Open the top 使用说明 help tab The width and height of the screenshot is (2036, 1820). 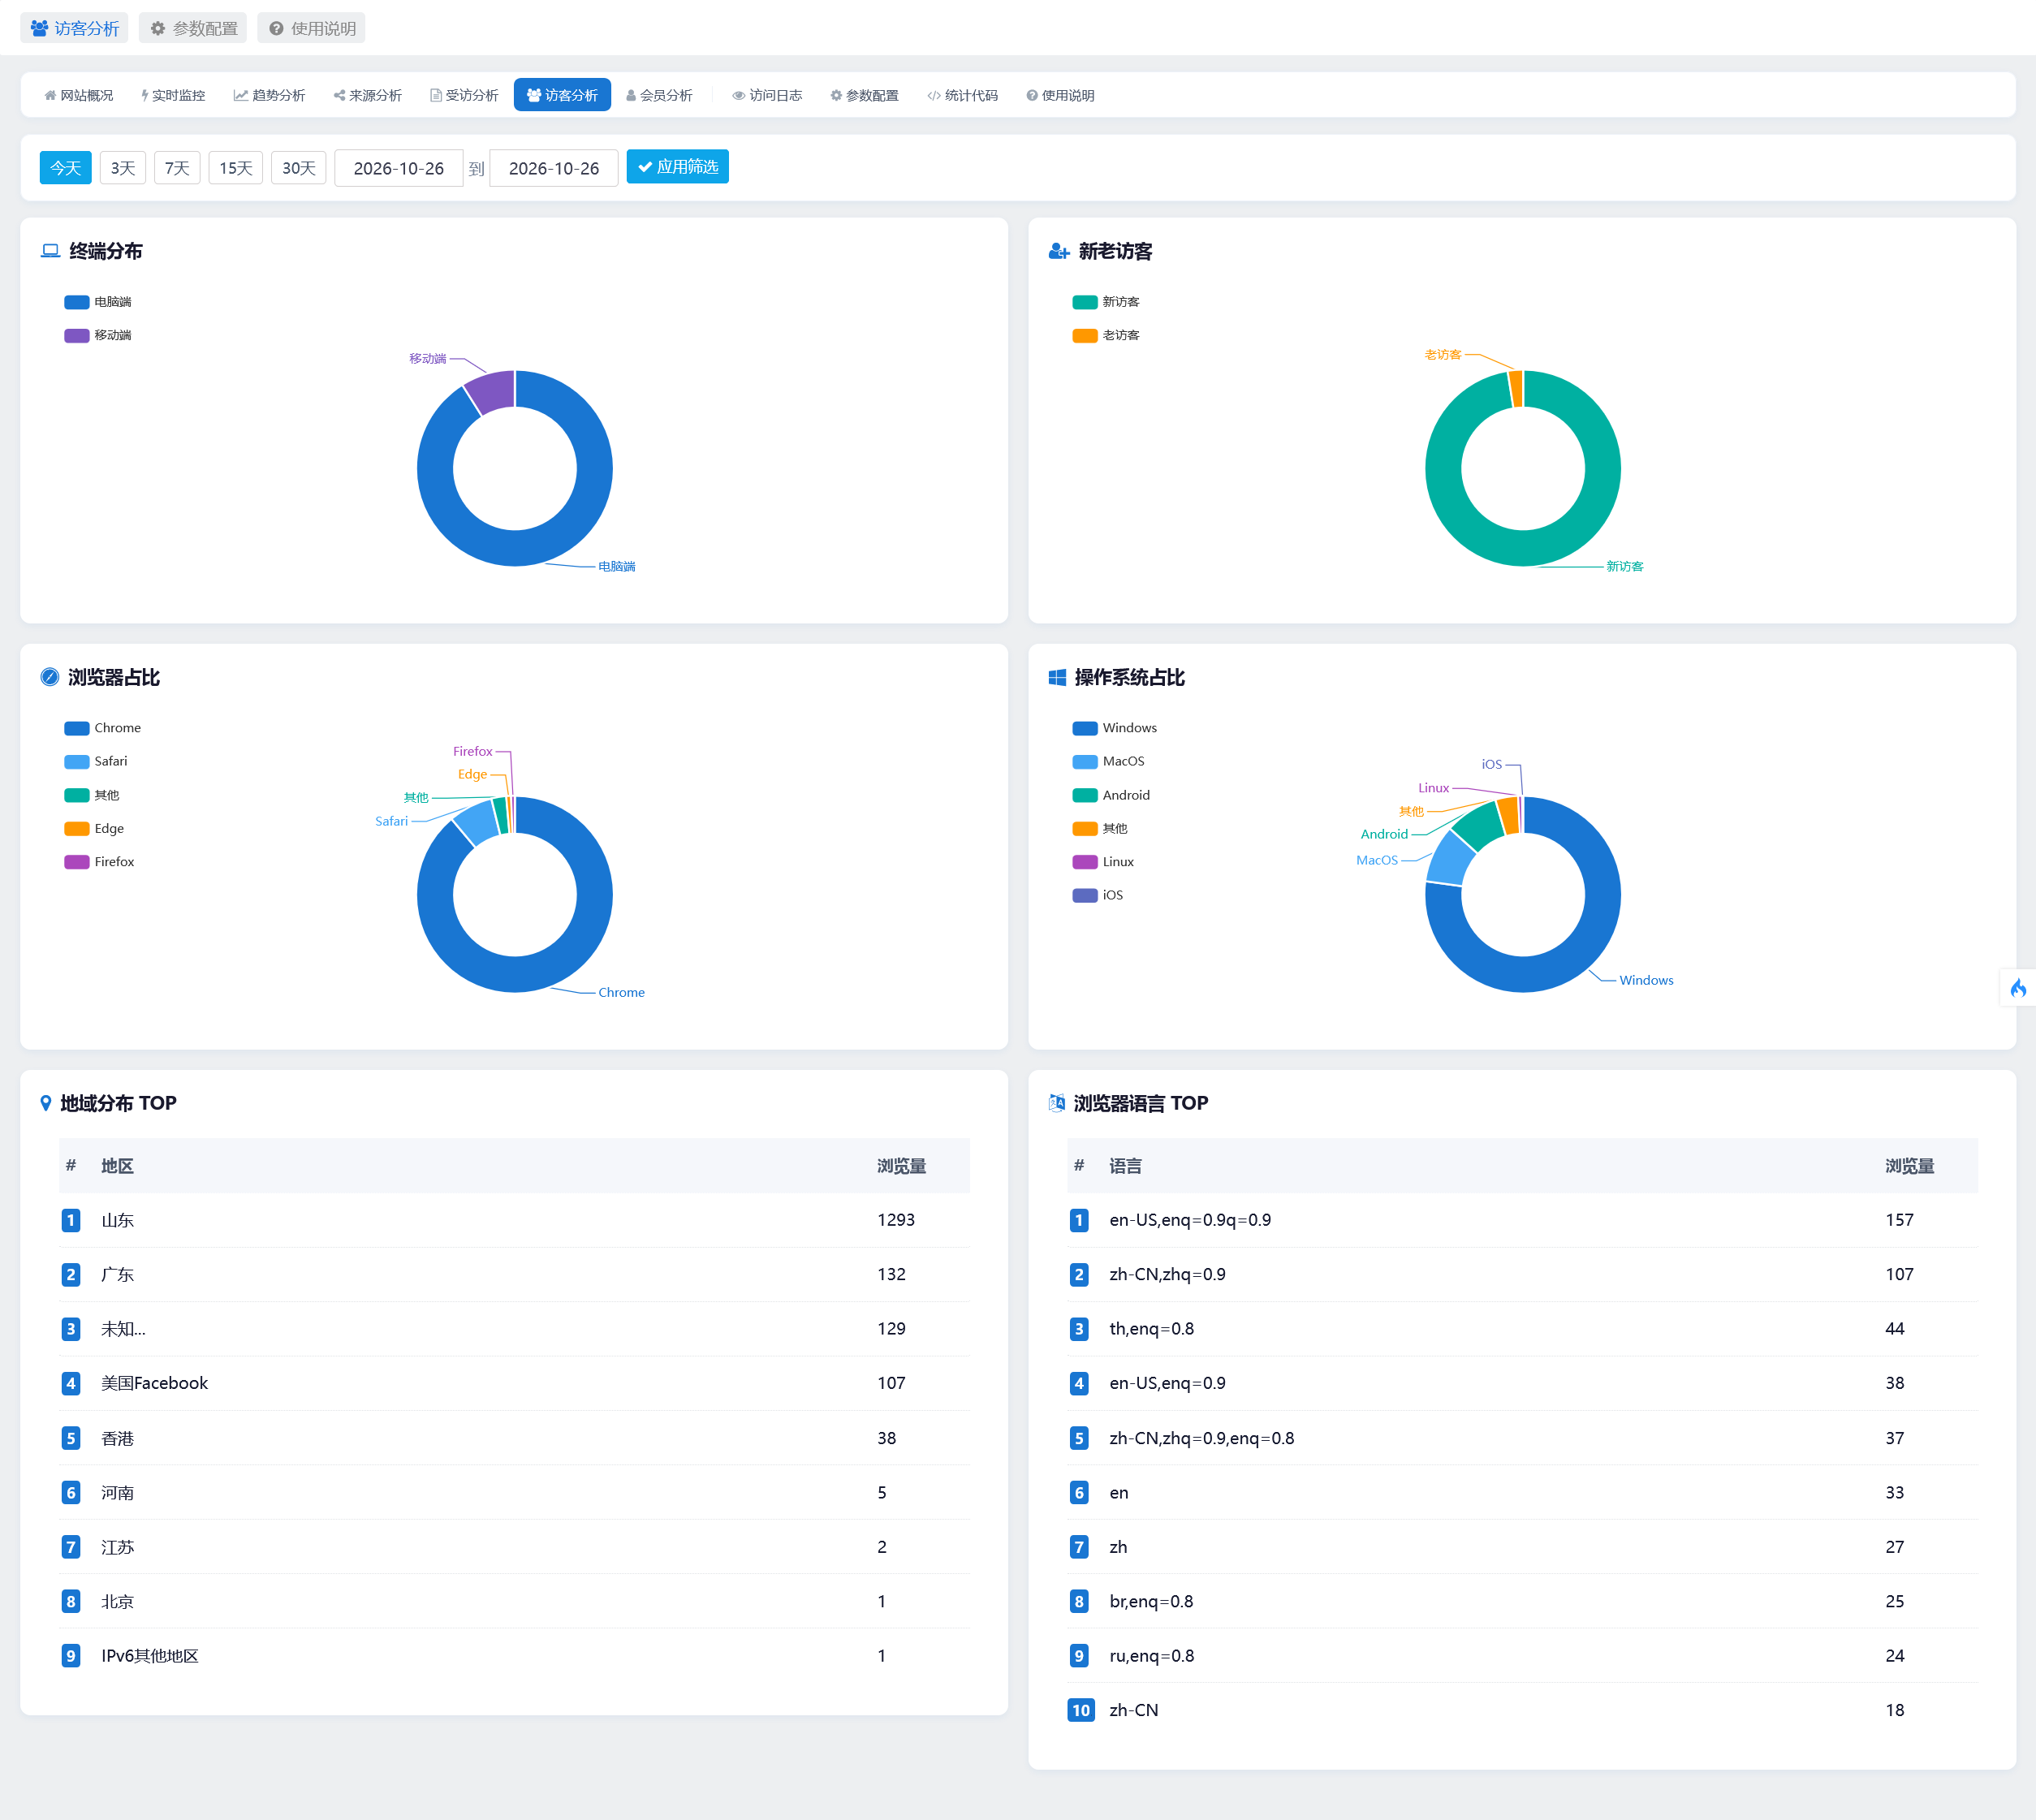(x=312, y=28)
